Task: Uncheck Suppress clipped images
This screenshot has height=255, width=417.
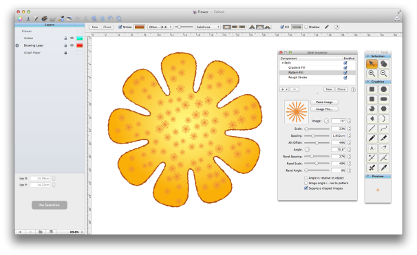Action: [306, 188]
